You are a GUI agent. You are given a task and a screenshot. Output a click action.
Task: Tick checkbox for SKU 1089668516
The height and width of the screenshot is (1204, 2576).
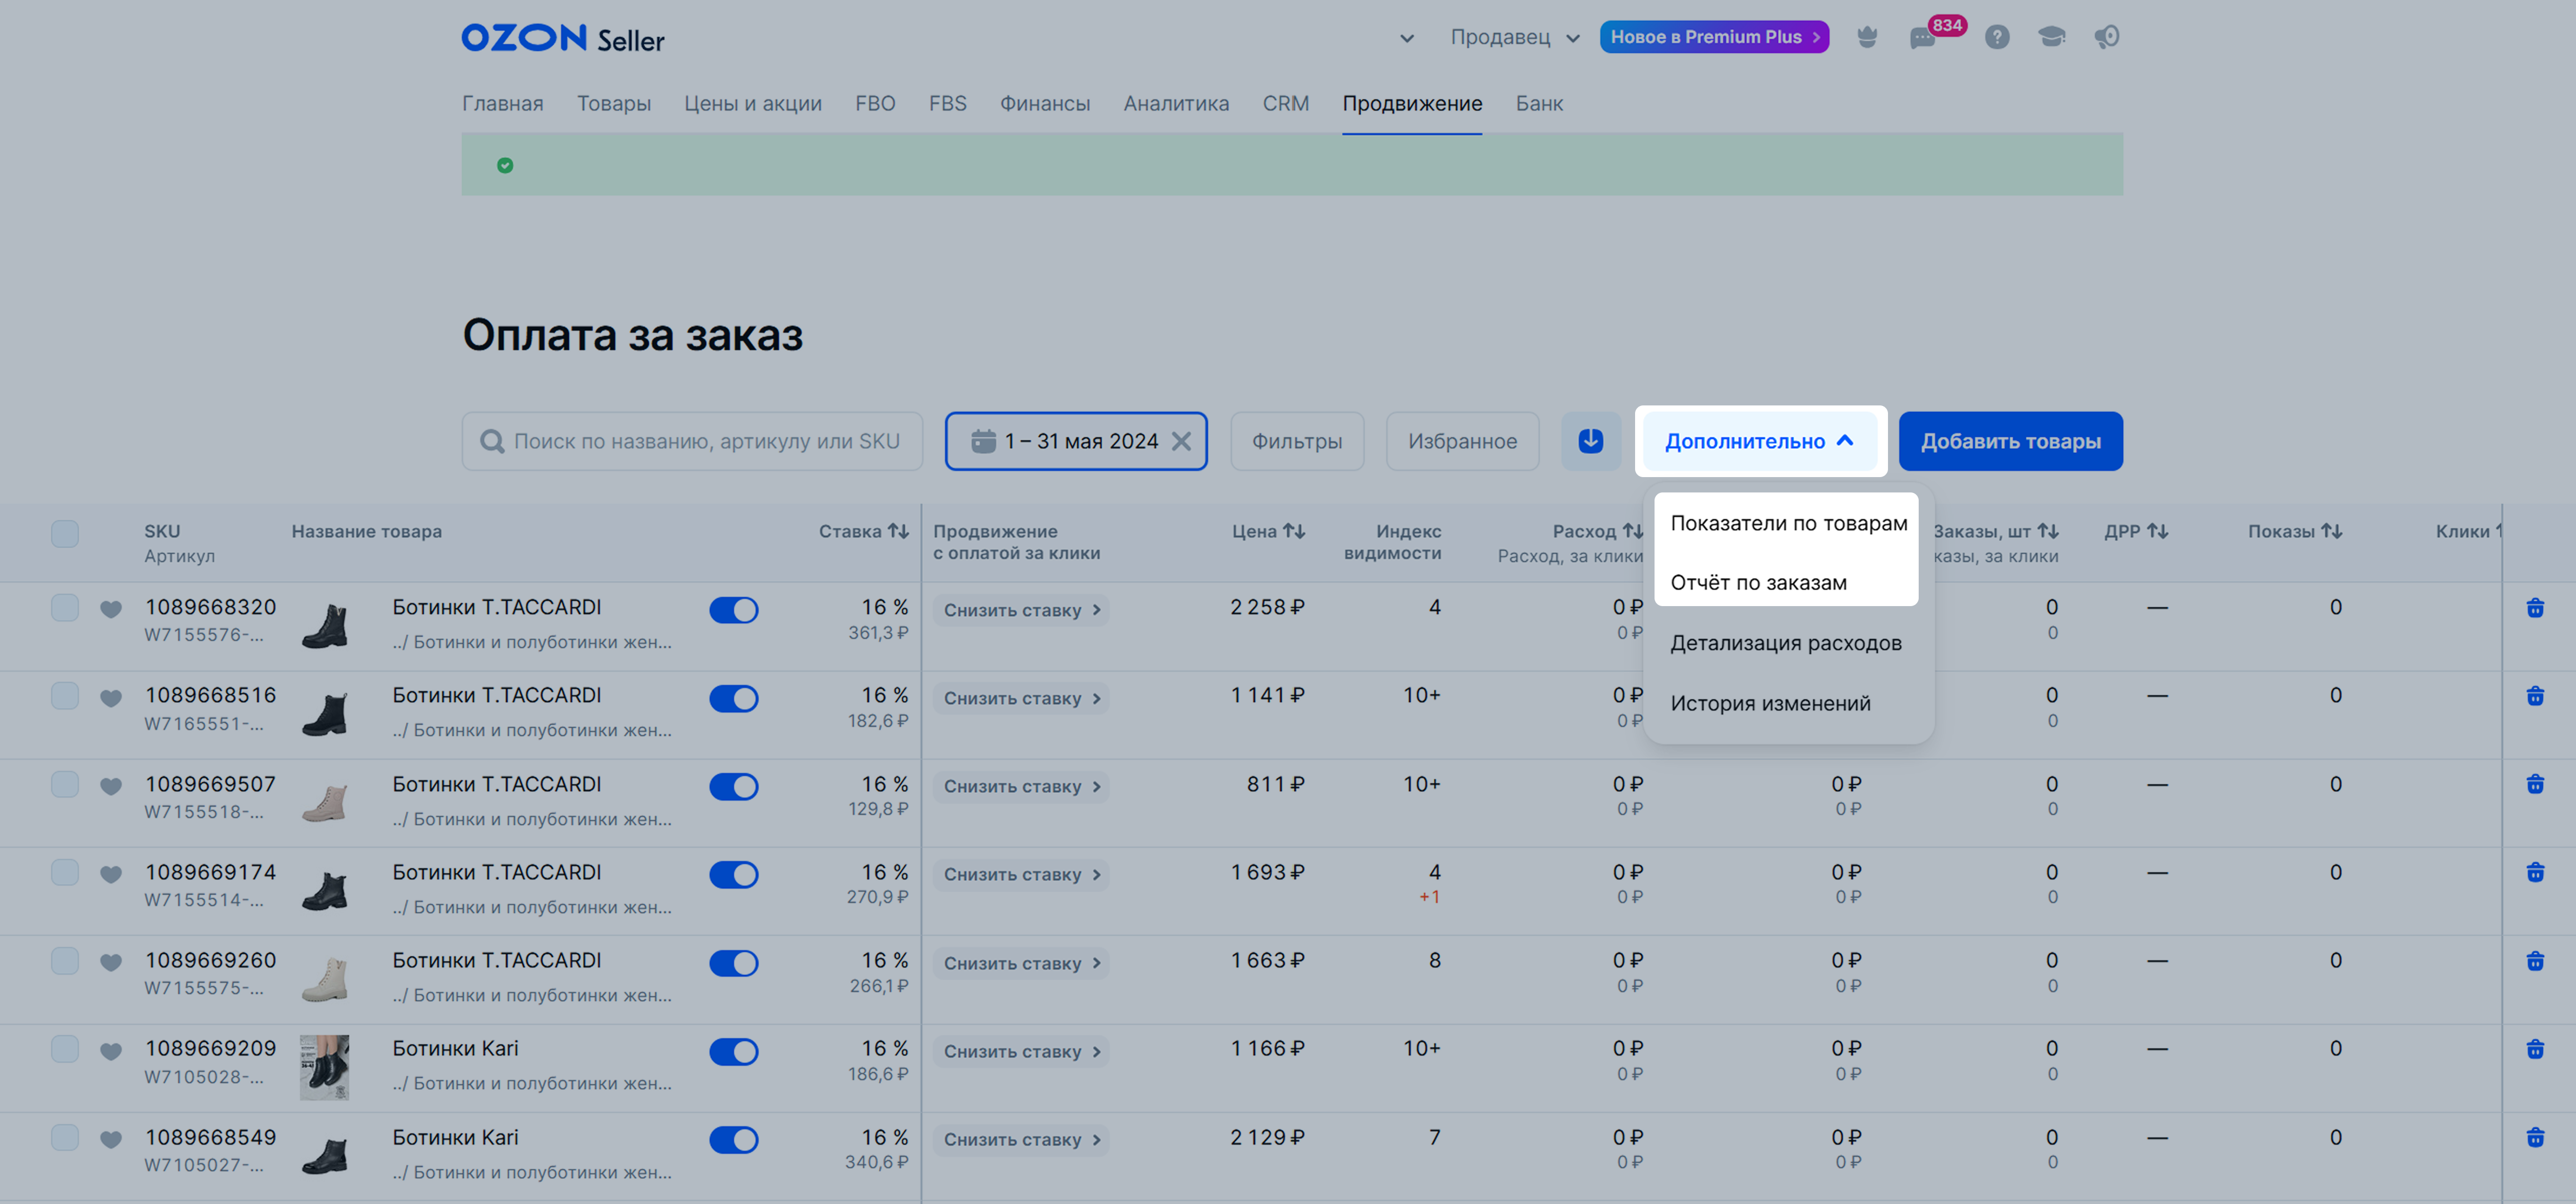[65, 696]
